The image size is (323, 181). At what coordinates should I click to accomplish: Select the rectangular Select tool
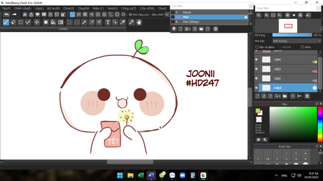(69, 22)
